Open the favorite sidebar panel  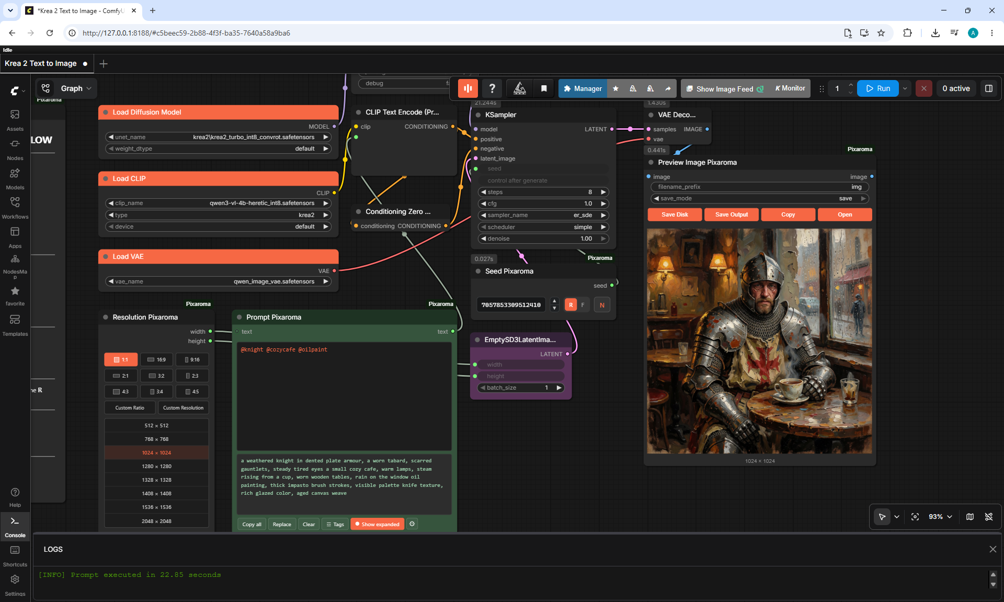pos(15,296)
